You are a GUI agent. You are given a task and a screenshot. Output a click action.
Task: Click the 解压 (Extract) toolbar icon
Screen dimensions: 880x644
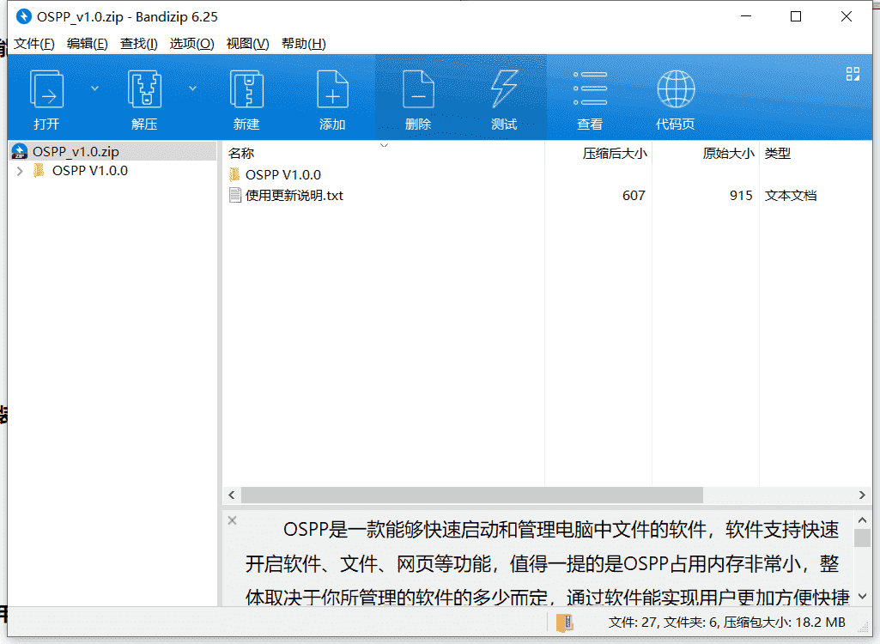pos(145,88)
